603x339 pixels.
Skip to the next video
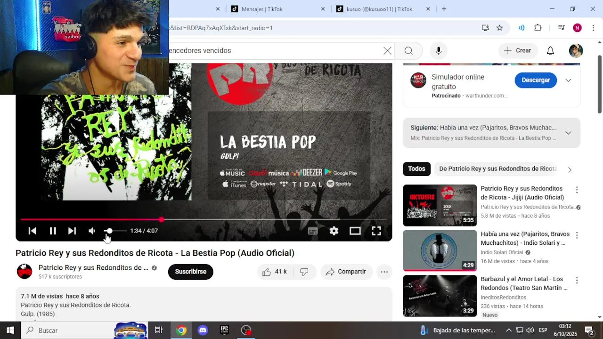(72, 231)
